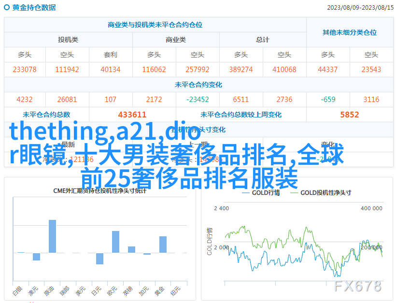Click the 英镑 bar in the CME chart
396x303 pixels.
(x=131, y=249)
